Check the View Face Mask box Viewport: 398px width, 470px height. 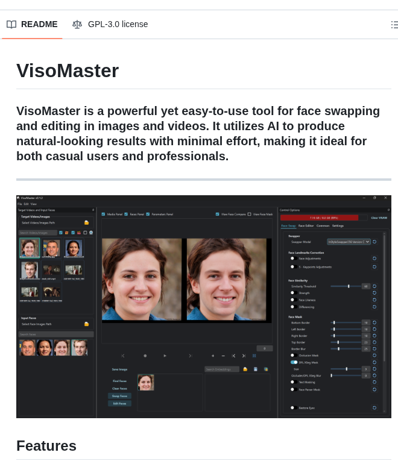[249, 215]
